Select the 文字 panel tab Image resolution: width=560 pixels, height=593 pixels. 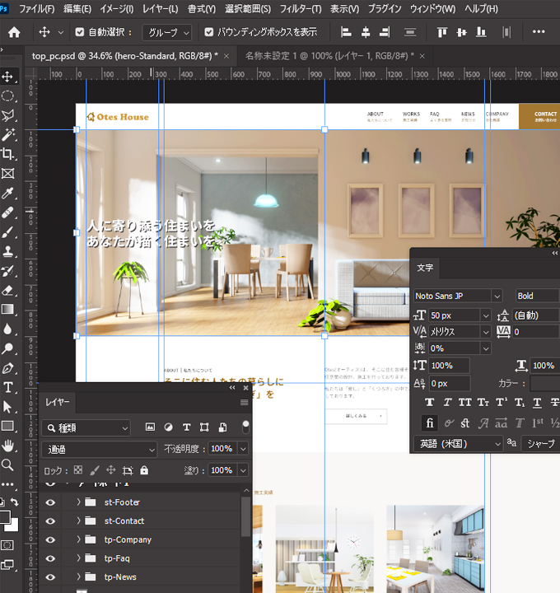425,268
